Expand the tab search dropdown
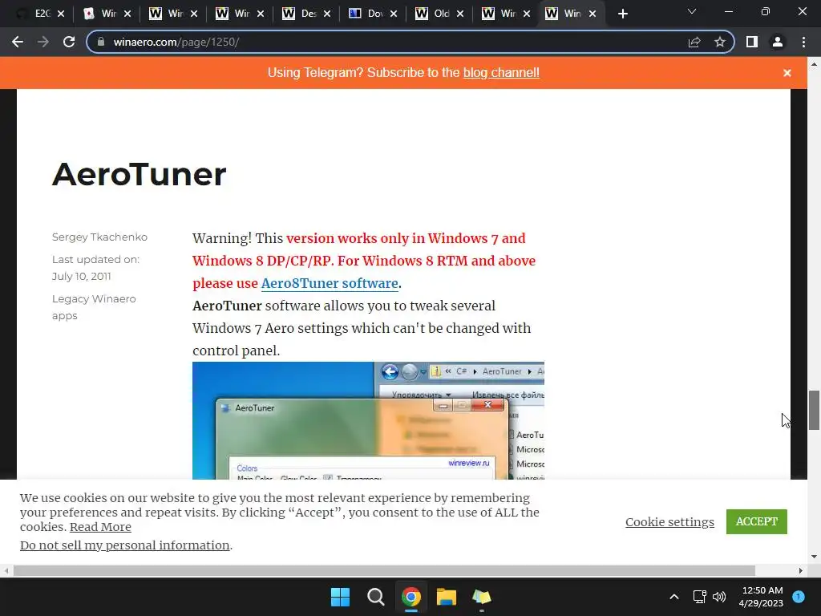 pyautogui.click(x=692, y=11)
